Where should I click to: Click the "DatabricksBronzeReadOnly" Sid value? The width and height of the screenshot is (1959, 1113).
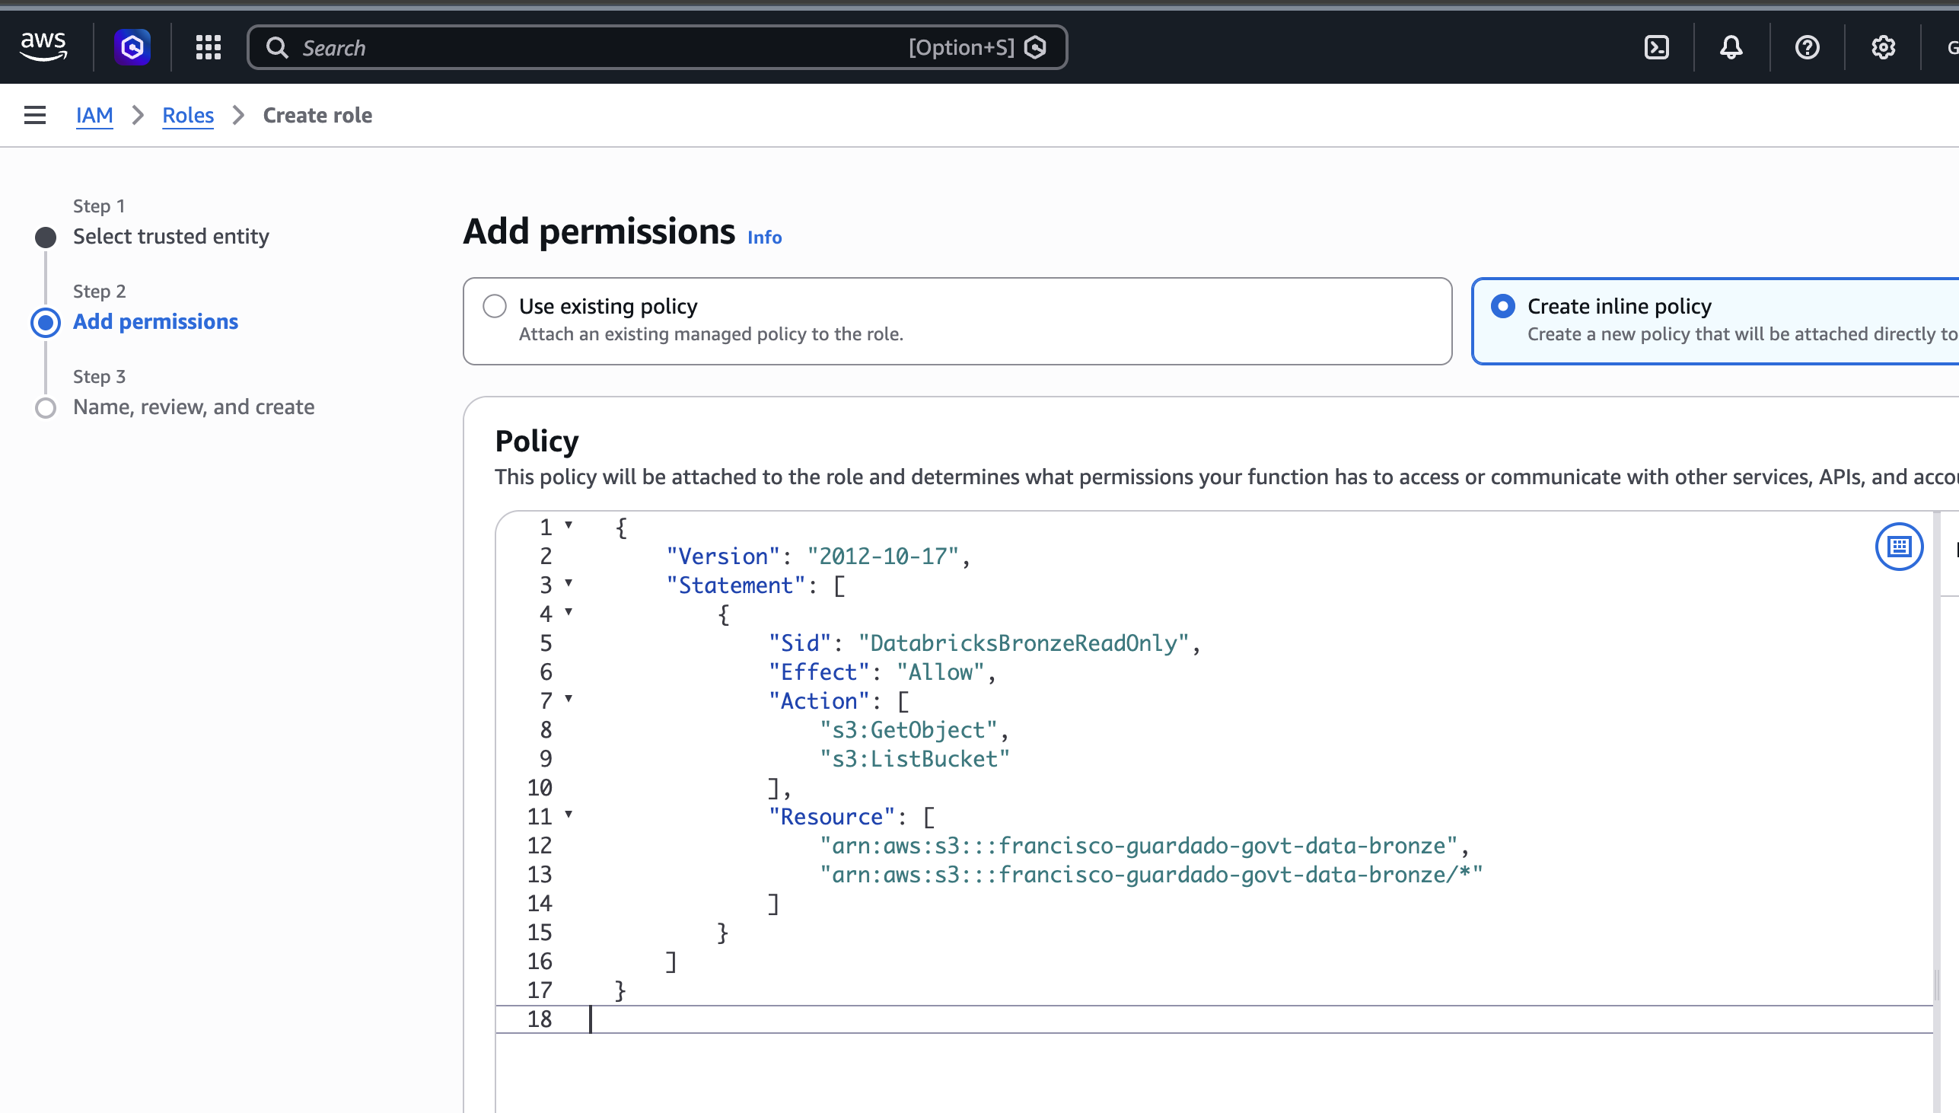[x=1024, y=643]
